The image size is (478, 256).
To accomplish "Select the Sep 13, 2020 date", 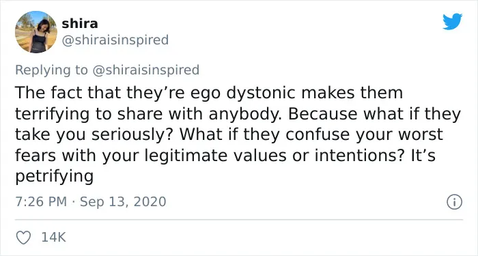I will tap(123, 202).
